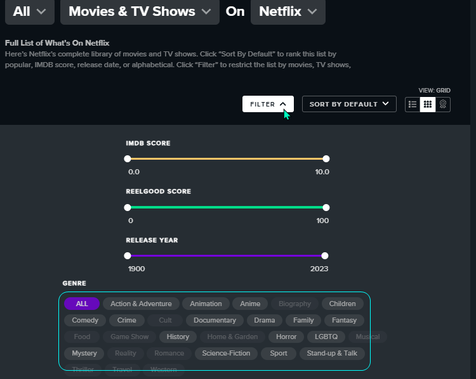The width and height of the screenshot is (476, 379).
Task: Toggle the Comedy genre chip
Action: click(x=85, y=320)
